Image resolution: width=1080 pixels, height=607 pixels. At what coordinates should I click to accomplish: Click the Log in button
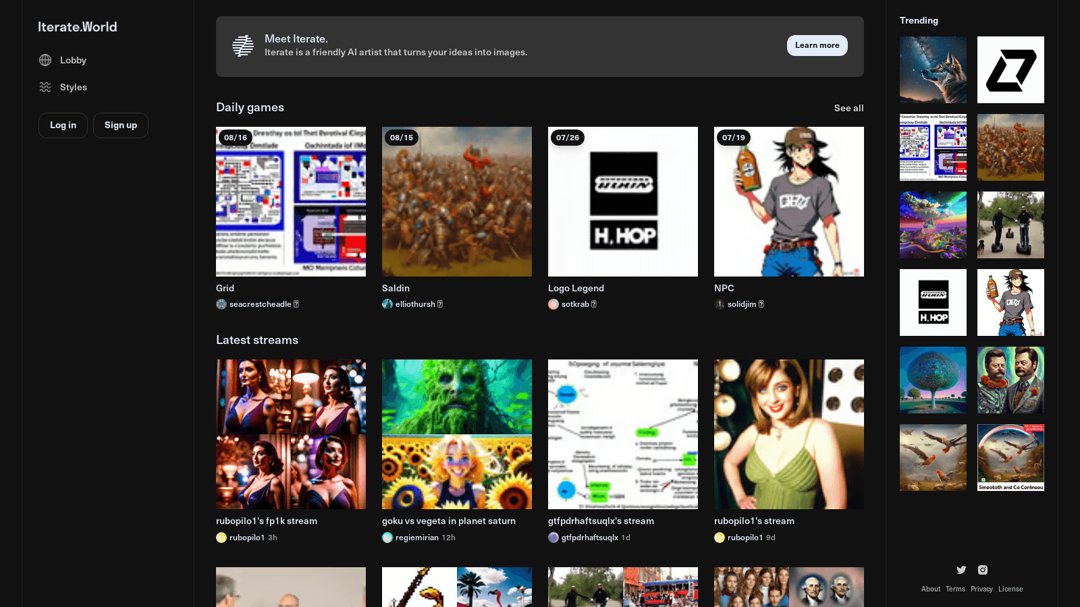tap(63, 125)
